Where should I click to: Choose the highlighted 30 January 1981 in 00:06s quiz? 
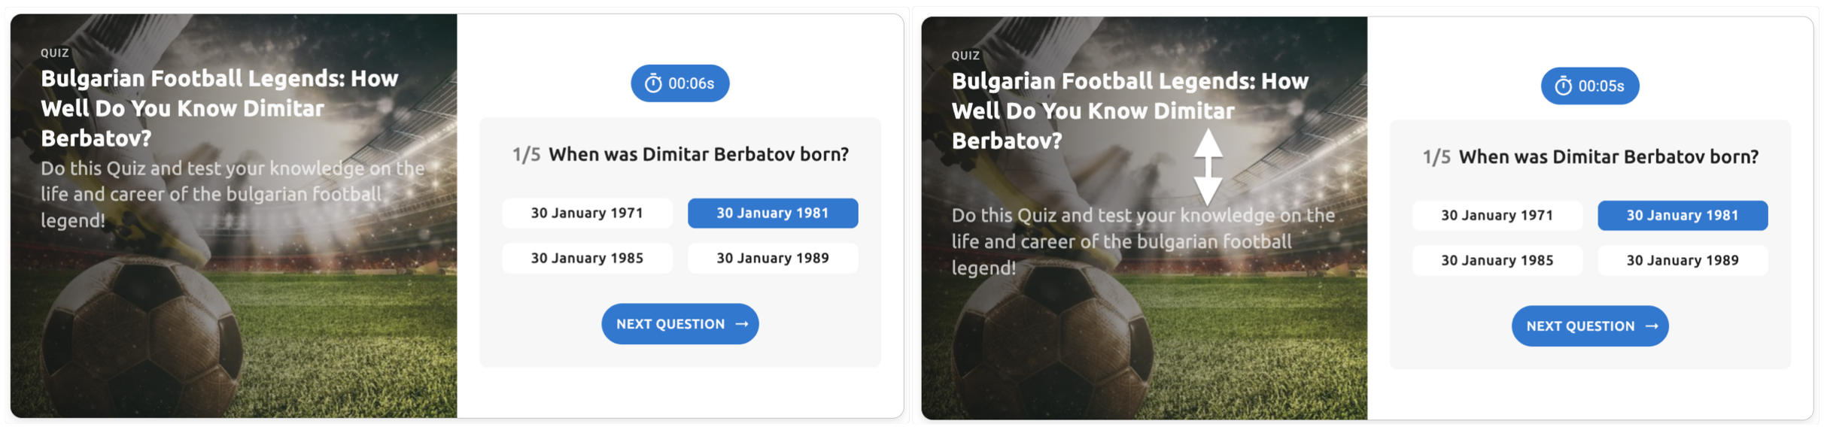[x=772, y=213]
